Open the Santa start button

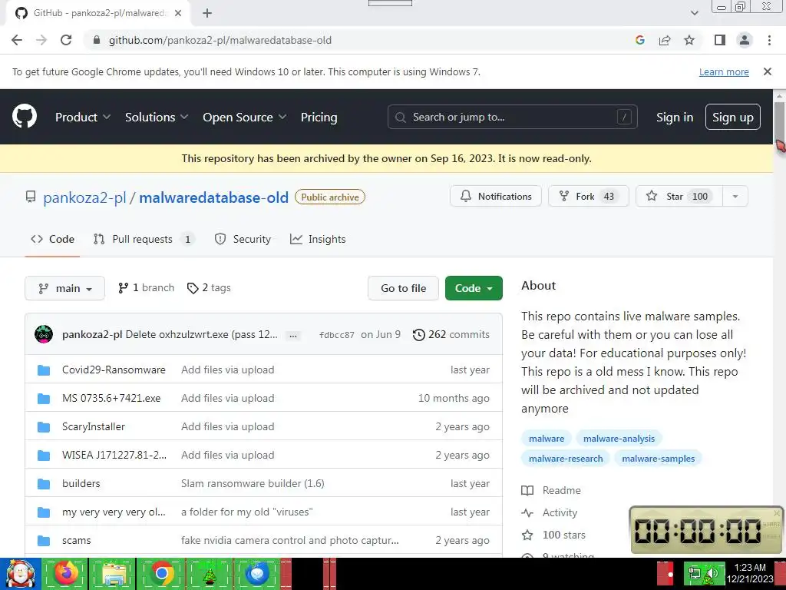(20, 573)
